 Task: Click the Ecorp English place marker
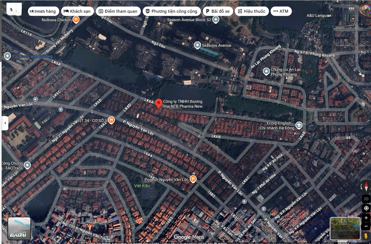299,125
